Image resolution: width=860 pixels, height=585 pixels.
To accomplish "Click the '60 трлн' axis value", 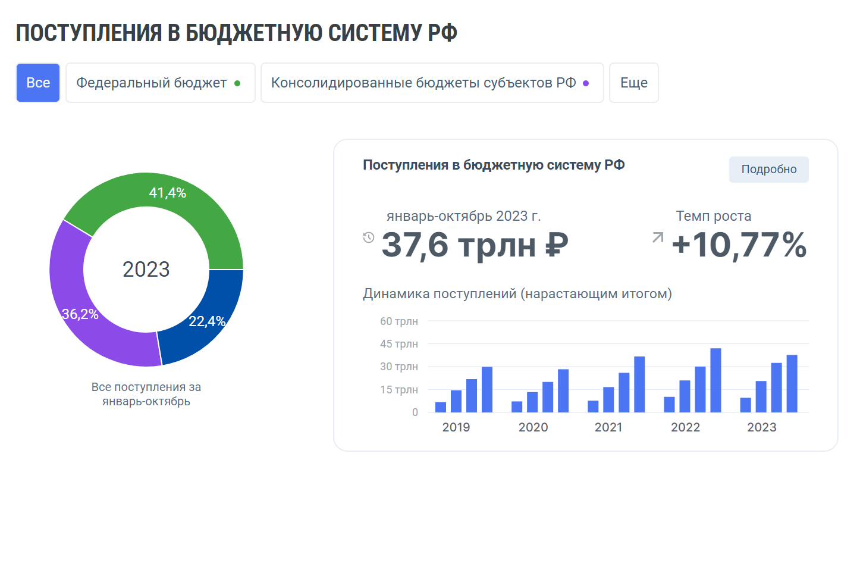I will click(399, 321).
